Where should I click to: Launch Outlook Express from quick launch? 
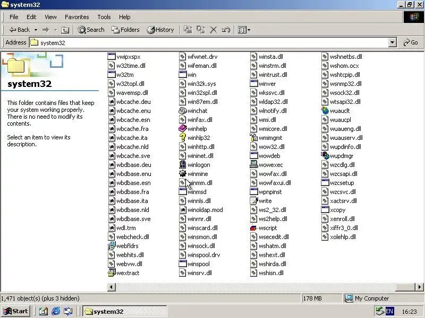tap(68, 311)
